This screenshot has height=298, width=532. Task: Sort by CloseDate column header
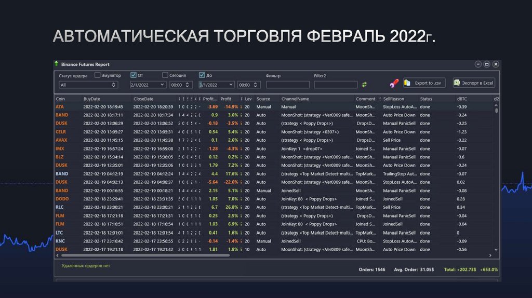coord(143,99)
